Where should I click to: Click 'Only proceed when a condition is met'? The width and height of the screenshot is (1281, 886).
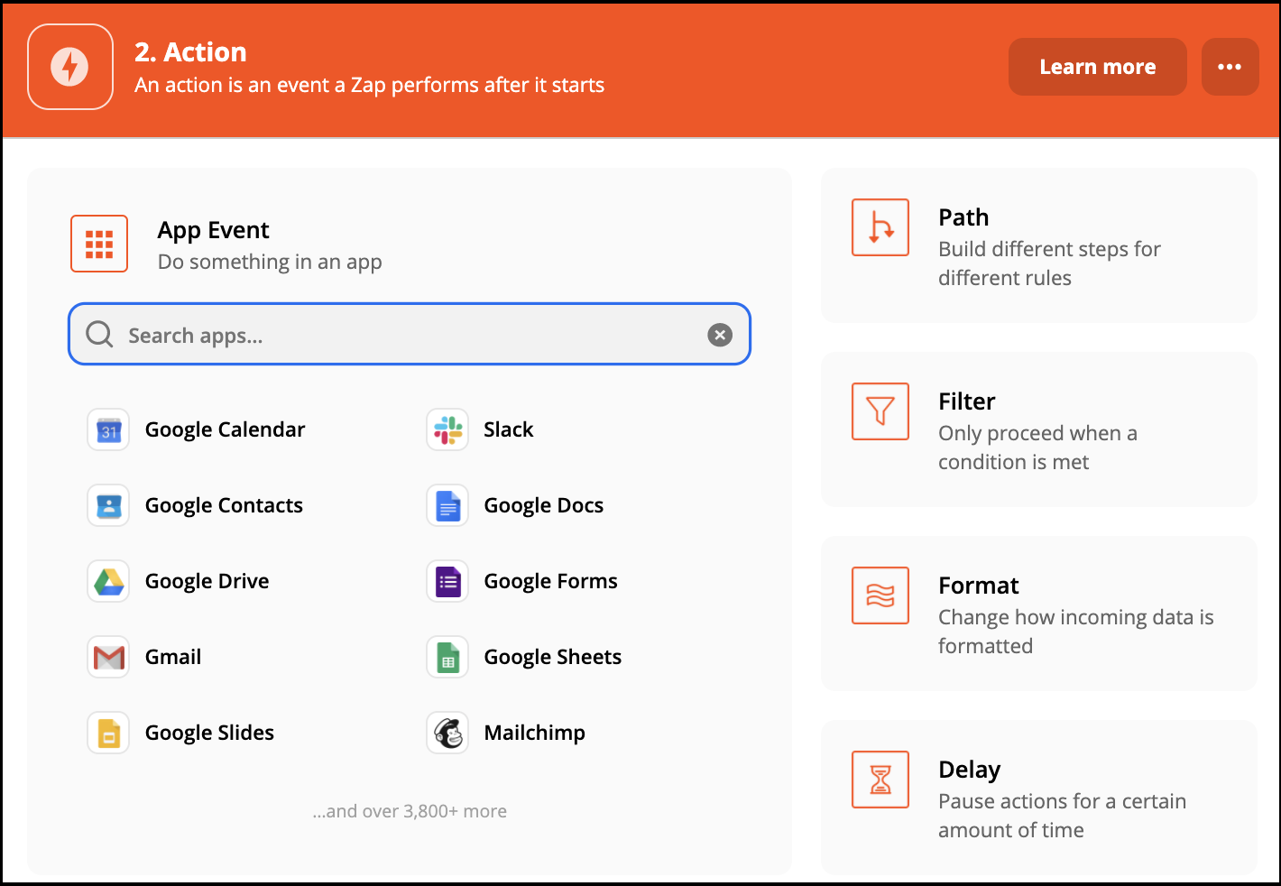tap(1037, 448)
